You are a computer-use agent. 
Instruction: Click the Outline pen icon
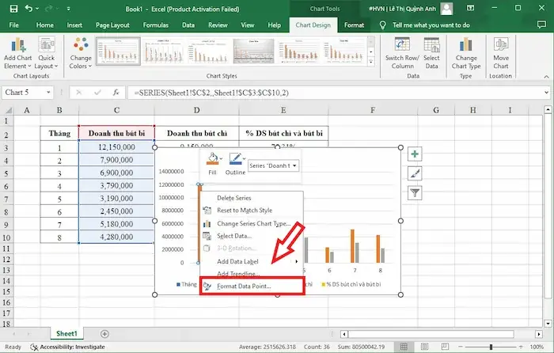pos(235,159)
